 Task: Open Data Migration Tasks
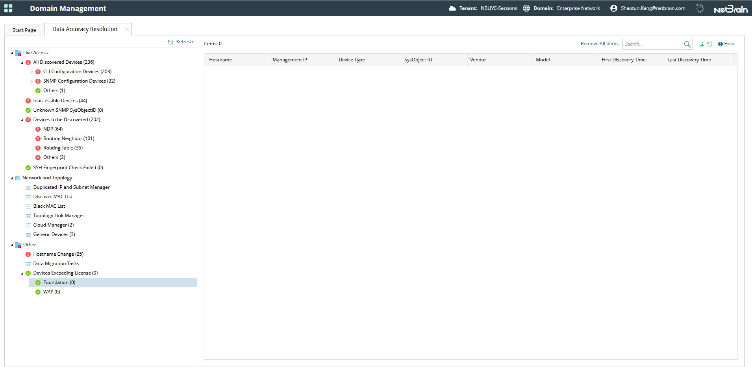(x=56, y=264)
